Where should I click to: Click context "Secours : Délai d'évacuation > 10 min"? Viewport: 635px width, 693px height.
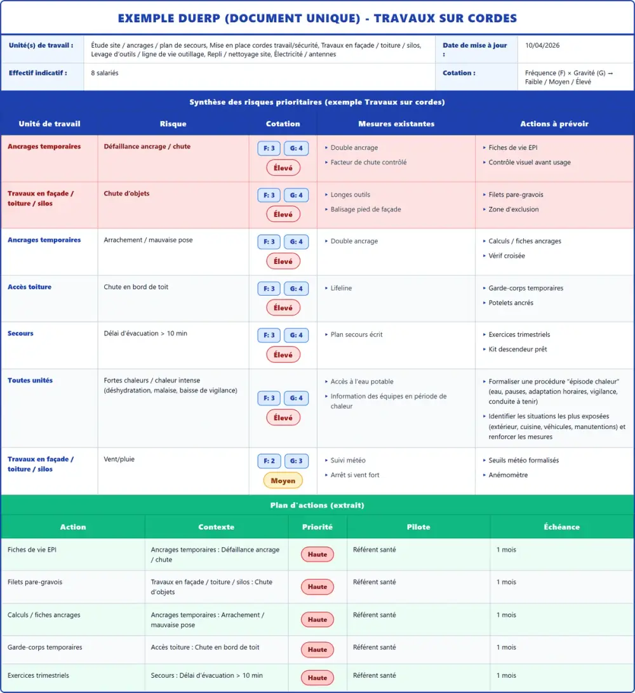click(206, 675)
